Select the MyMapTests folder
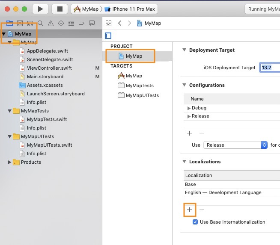This screenshot has height=245, width=280. (x=31, y=111)
